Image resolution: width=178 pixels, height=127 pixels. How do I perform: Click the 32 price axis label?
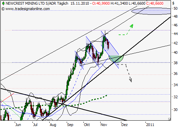pos(175,97)
